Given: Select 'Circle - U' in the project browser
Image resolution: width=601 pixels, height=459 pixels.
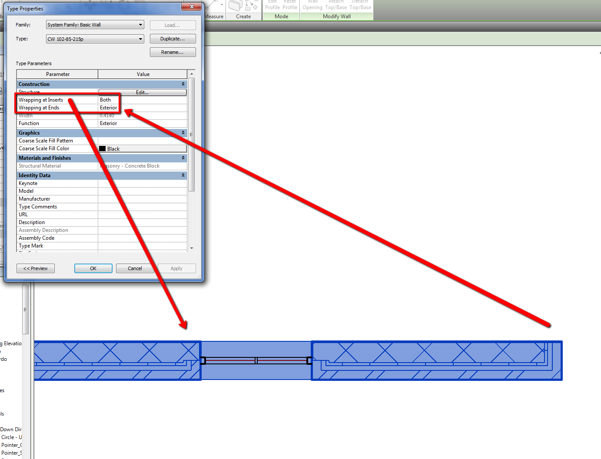Looking at the screenshot, I should click(x=11, y=437).
